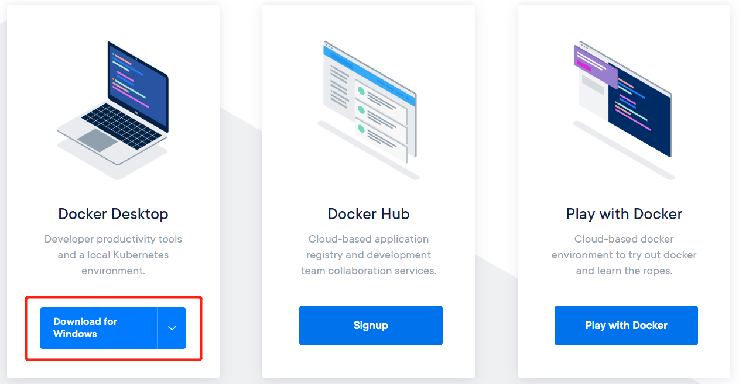Image resolution: width=739 pixels, height=384 pixels.
Task: Expand the Download for Windows dropdown chevron
Action: [x=172, y=328]
